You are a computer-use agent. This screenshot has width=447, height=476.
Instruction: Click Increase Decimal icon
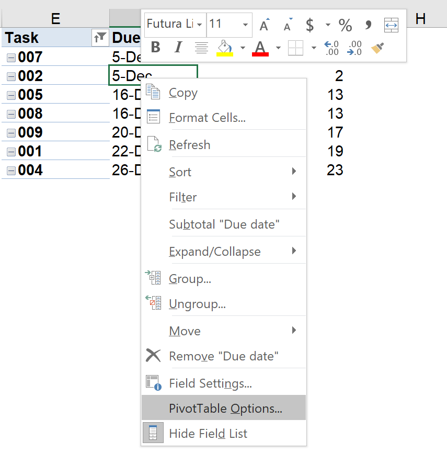click(x=331, y=48)
